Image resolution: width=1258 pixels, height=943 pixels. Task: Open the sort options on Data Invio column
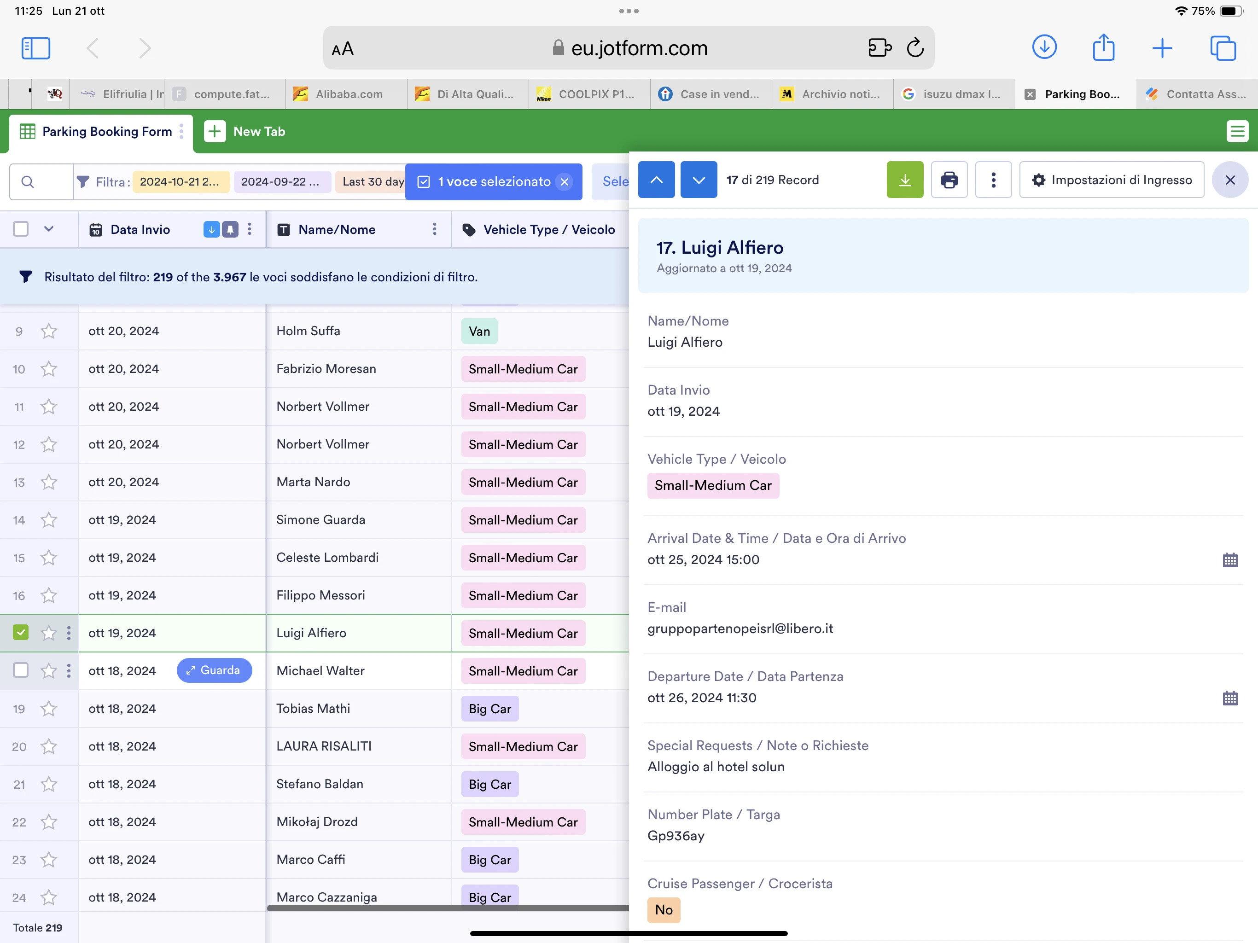(211, 229)
